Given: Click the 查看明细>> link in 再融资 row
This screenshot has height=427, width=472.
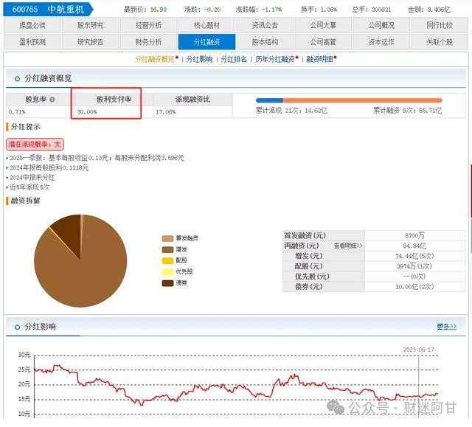Looking at the screenshot, I should coord(348,246).
